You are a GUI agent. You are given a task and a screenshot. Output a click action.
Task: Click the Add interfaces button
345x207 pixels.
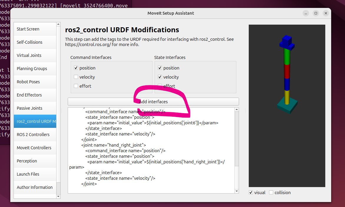(153, 102)
